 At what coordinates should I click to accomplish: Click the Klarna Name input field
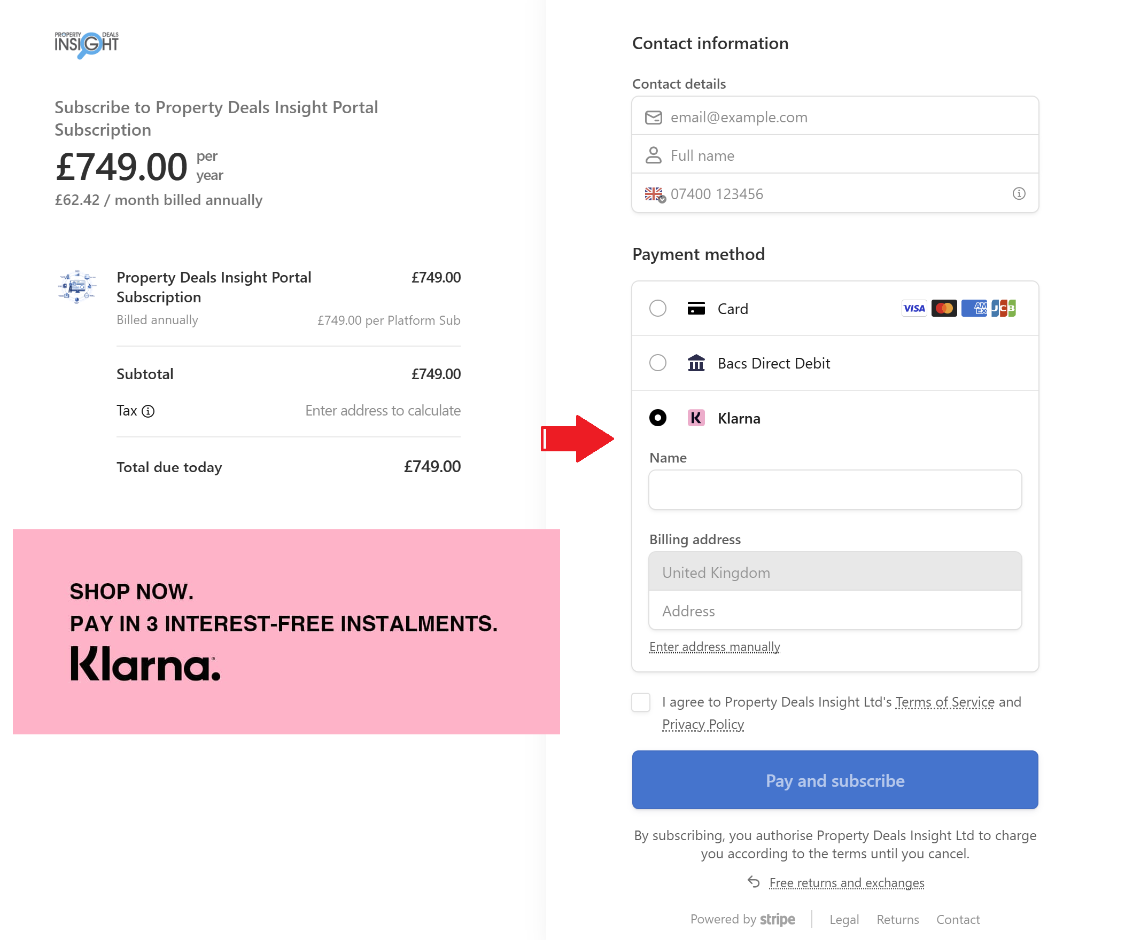[834, 490]
